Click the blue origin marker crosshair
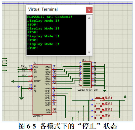135x130 pixels. click(x=19, y=87)
